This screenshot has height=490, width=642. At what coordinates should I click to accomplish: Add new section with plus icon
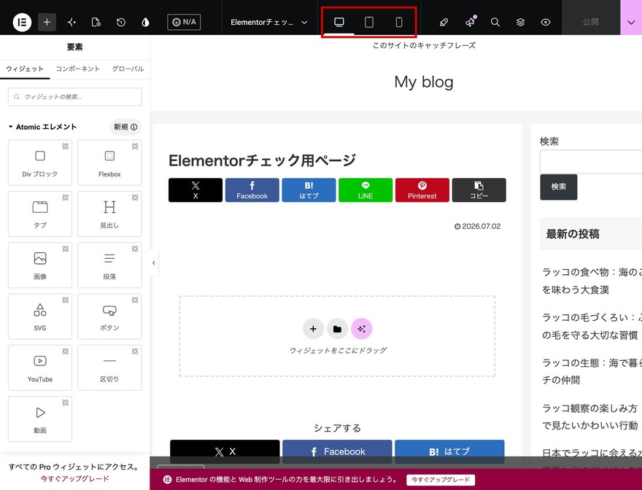point(313,329)
